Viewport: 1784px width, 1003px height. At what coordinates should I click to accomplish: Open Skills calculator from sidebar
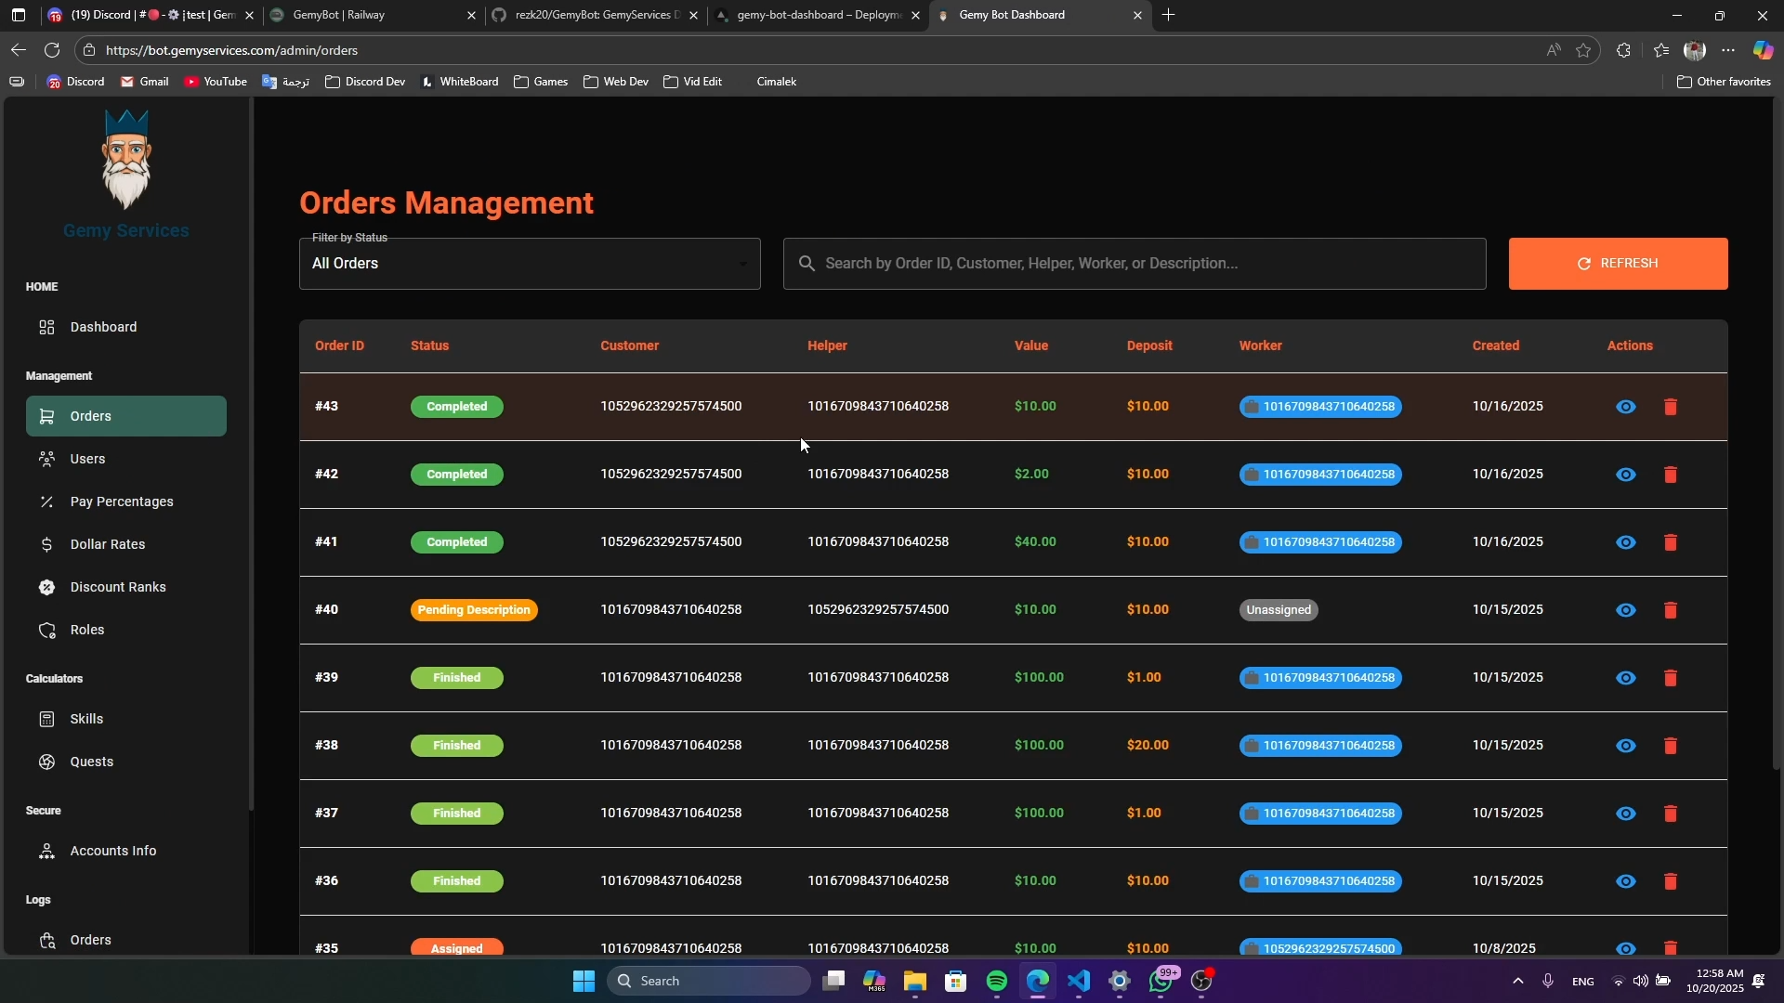pos(86,719)
